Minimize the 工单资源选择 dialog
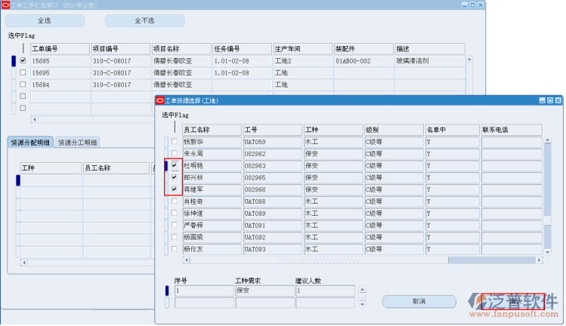The image size is (566, 326). point(541,100)
